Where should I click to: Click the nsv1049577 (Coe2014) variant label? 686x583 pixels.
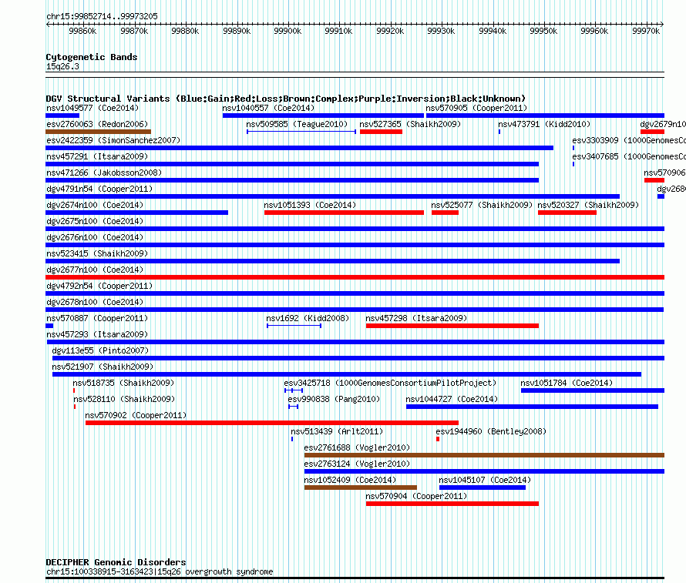[92, 108]
